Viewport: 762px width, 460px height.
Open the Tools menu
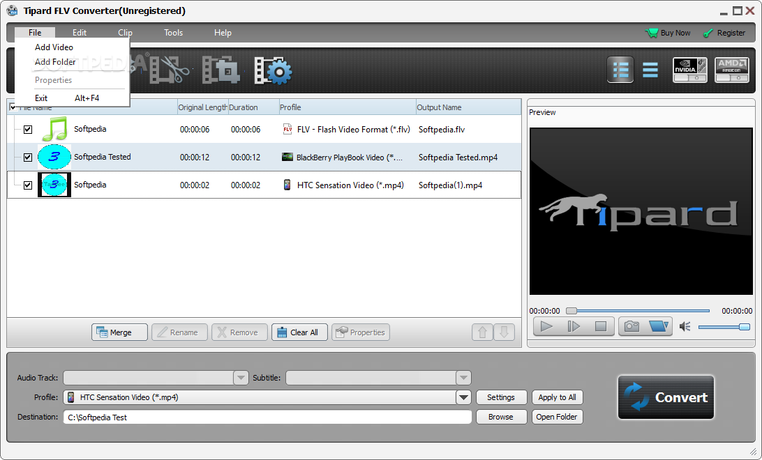pos(174,33)
